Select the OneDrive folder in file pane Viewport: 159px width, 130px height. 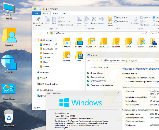tap(153, 43)
